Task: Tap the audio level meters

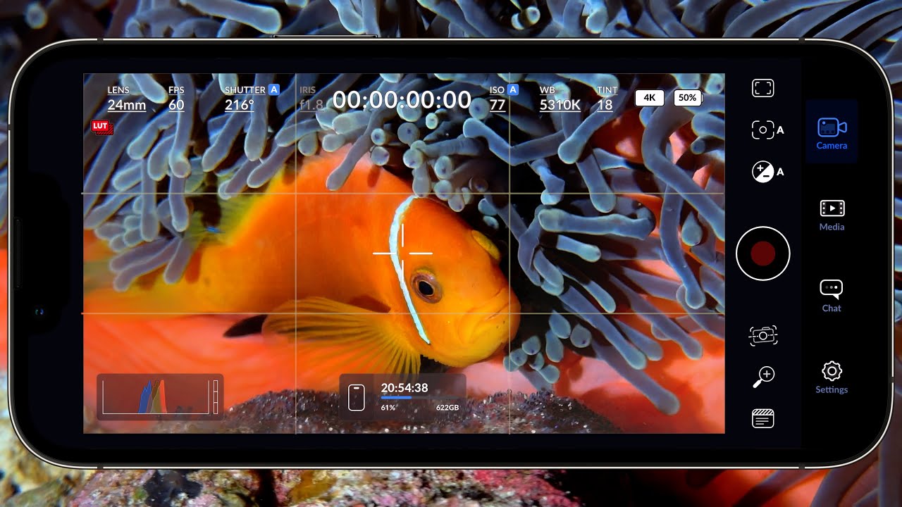Action: click(215, 397)
